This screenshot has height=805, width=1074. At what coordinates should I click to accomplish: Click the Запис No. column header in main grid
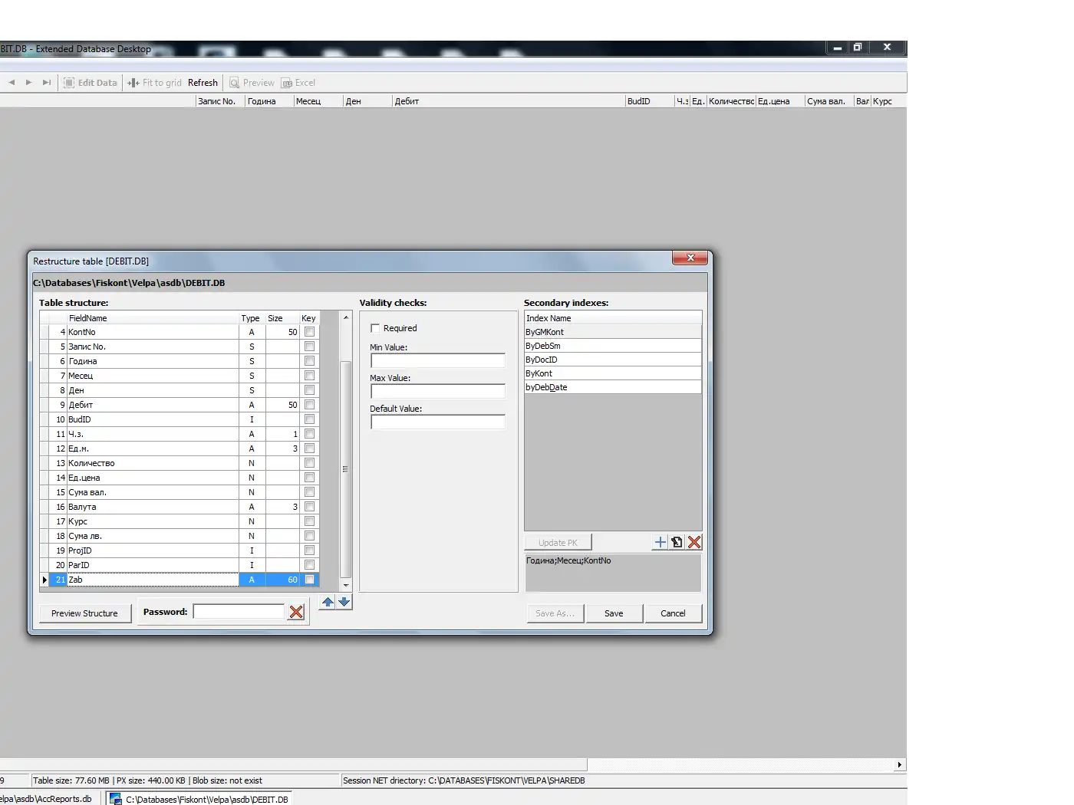pyautogui.click(x=220, y=101)
